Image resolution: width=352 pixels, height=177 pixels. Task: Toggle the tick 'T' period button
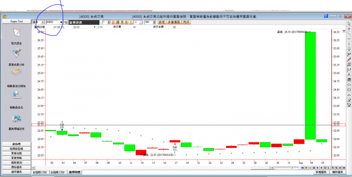(131, 22)
